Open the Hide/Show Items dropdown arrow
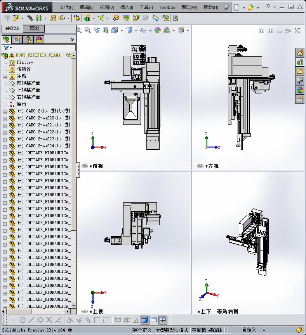 point(150,31)
